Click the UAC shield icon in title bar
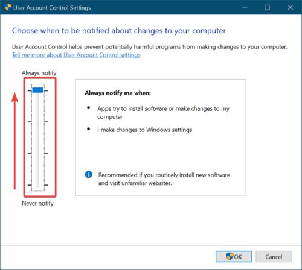The image size is (302, 270). 8,7
